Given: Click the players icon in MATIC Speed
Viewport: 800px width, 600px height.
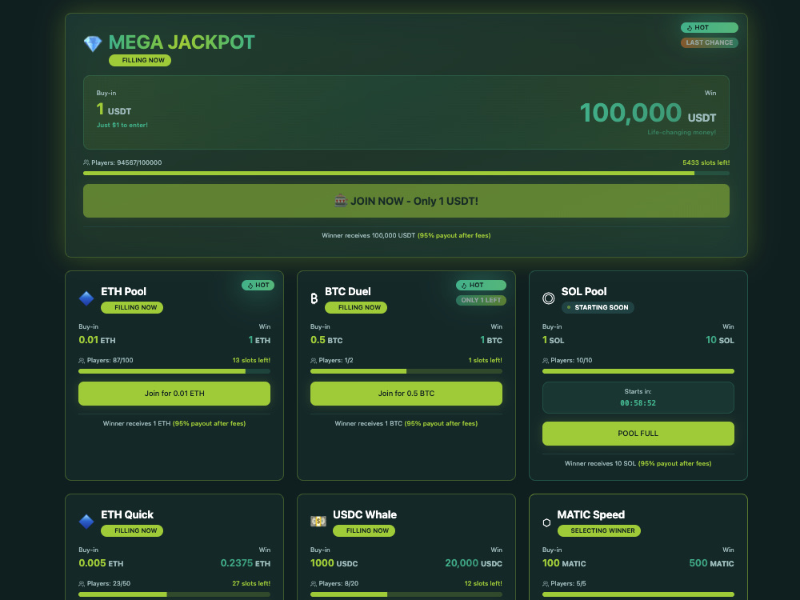Looking at the screenshot, I should [546, 584].
